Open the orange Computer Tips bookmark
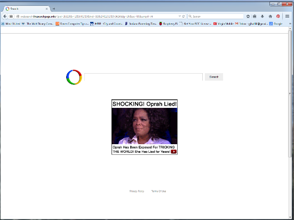 72,23
